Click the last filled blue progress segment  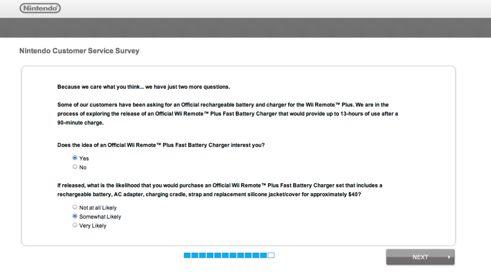click(263, 256)
